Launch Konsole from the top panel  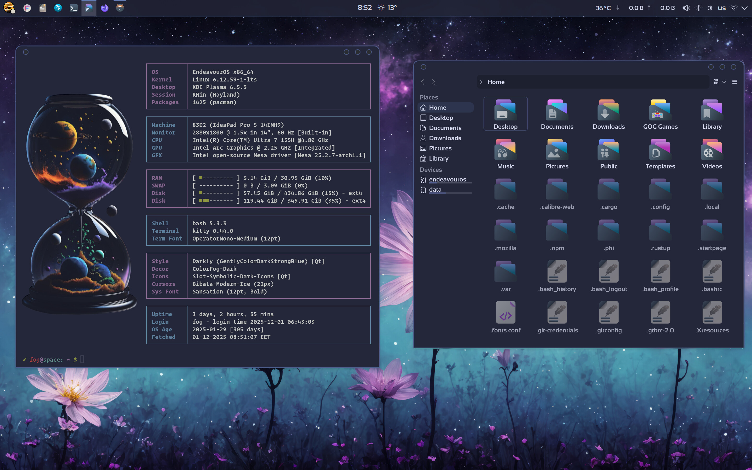74,8
